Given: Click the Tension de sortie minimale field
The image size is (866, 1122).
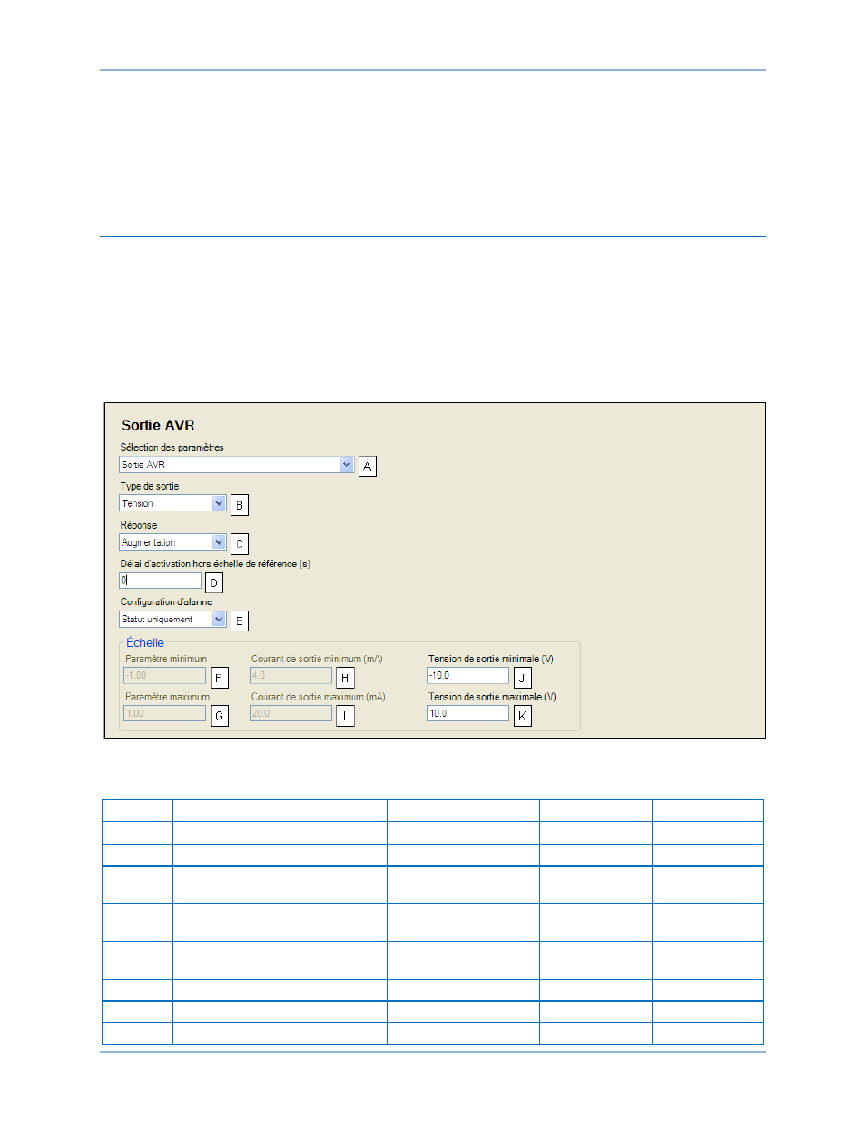Looking at the screenshot, I should click(x=467, y=676).
